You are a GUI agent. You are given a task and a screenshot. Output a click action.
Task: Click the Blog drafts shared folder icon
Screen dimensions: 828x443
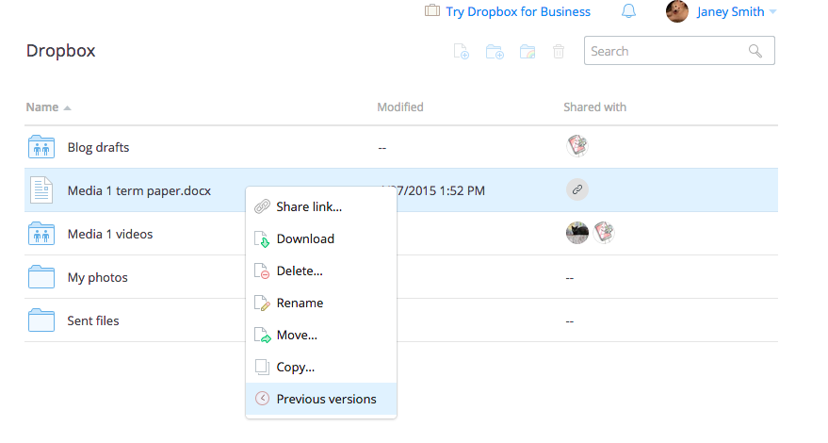[41, 147]
